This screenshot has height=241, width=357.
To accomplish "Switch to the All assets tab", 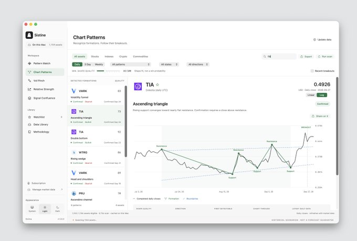I will [x=79, y=57].
